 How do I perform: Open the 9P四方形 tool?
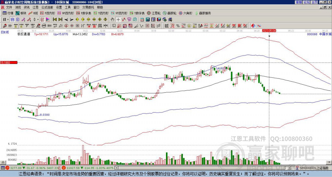coord(66,13)
